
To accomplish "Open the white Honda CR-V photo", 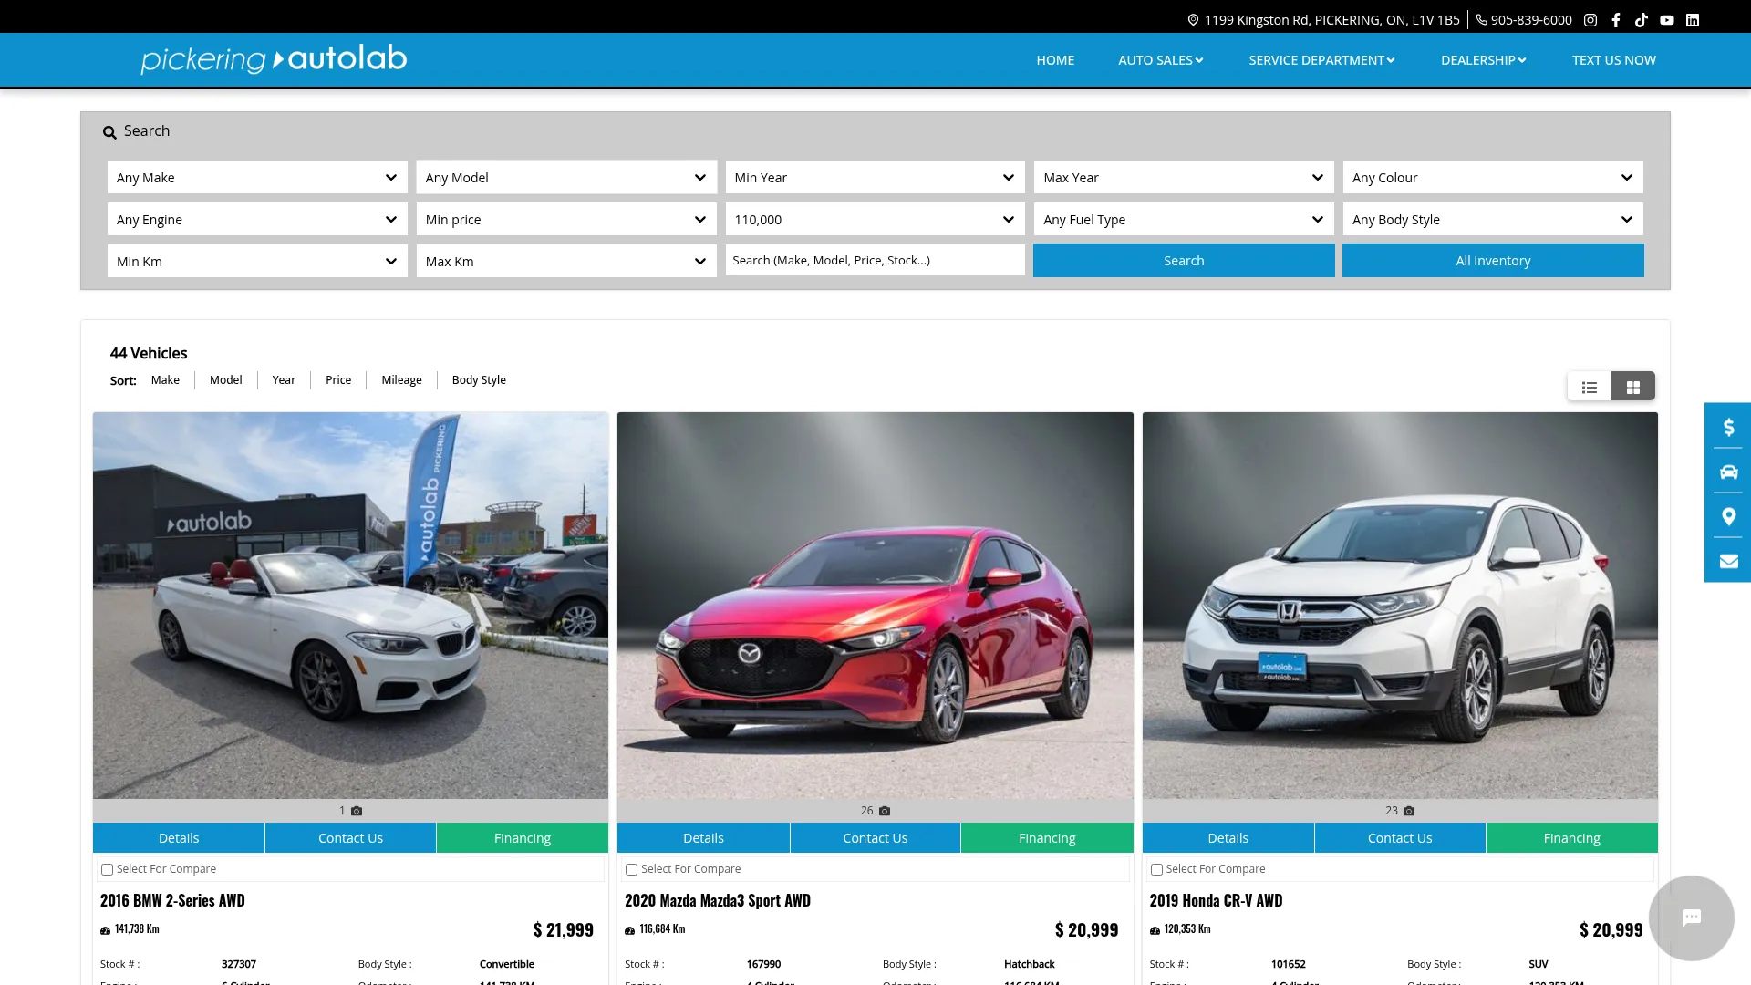I will pos(1400,606).
